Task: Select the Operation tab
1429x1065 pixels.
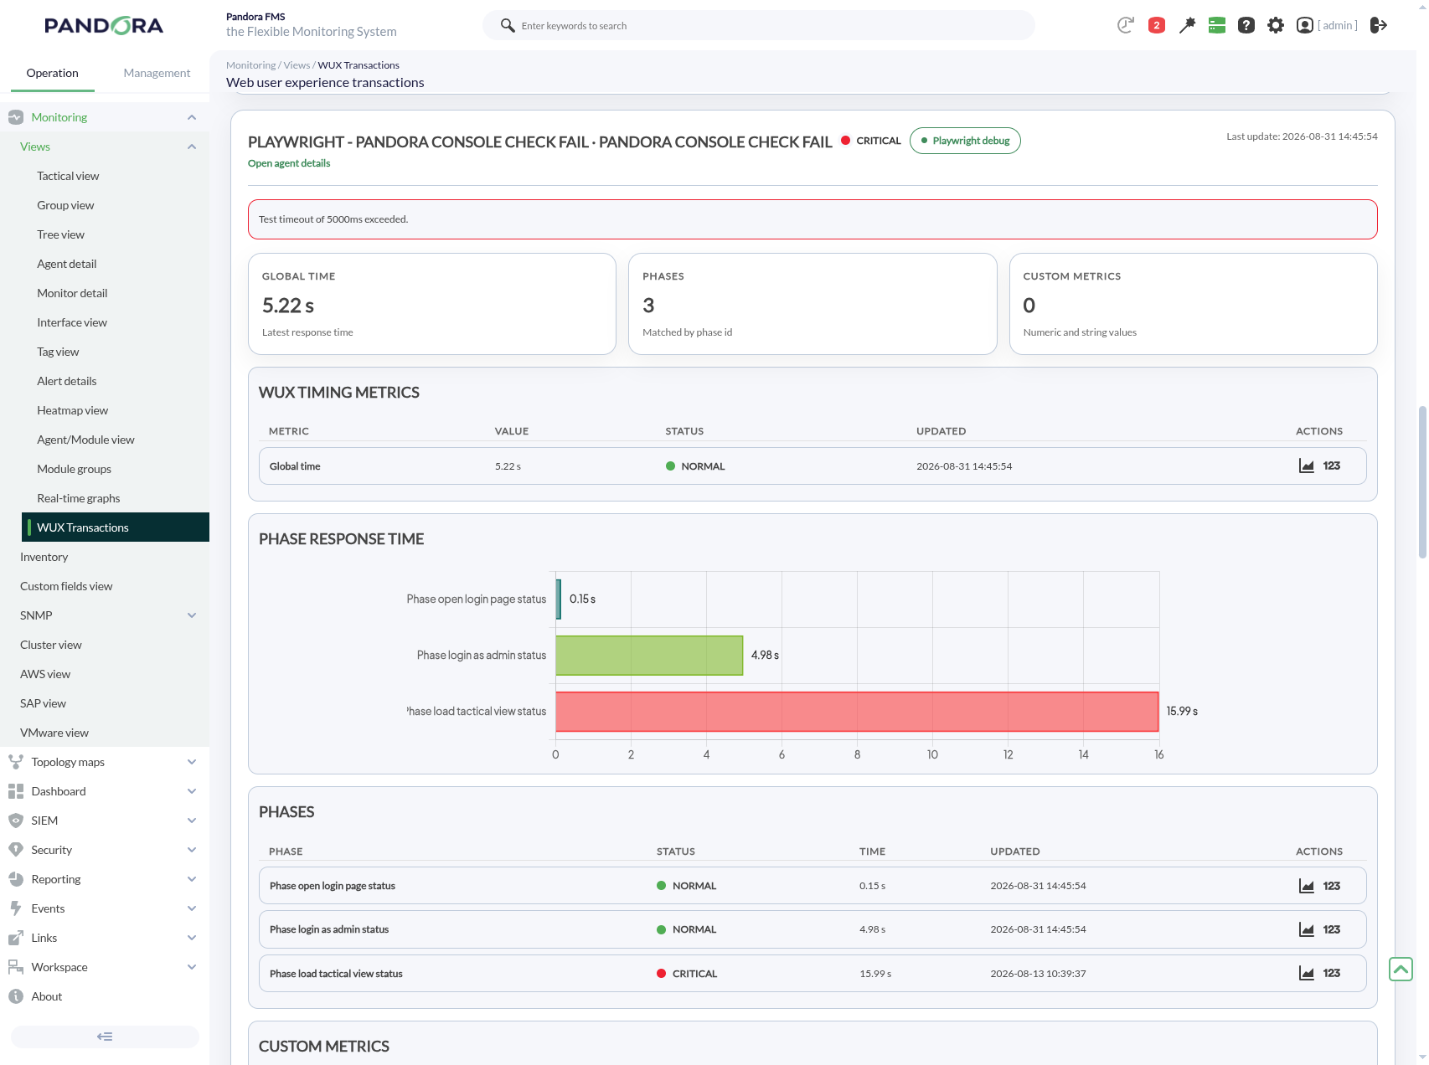Action: pyautogui.click(x=52, y=73)
